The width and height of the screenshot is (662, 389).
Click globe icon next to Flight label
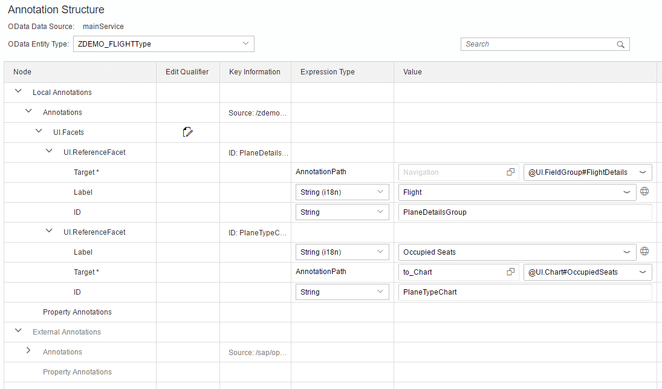(x=644, y=192)
